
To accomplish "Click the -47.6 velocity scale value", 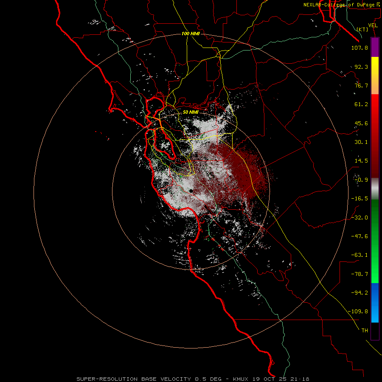I will coord(360,236).
